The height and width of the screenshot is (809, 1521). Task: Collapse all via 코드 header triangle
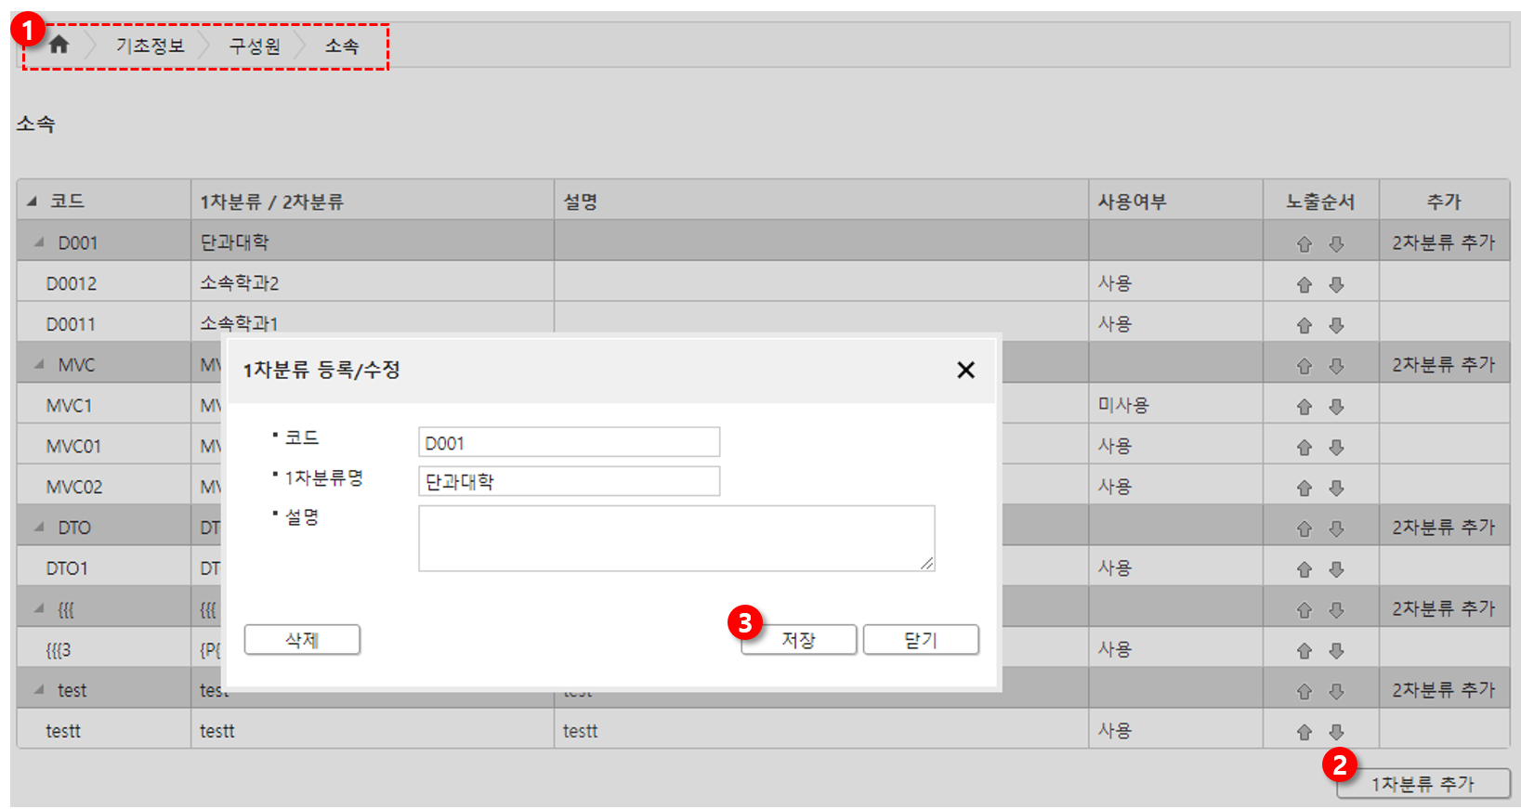(x=33, y=202)
